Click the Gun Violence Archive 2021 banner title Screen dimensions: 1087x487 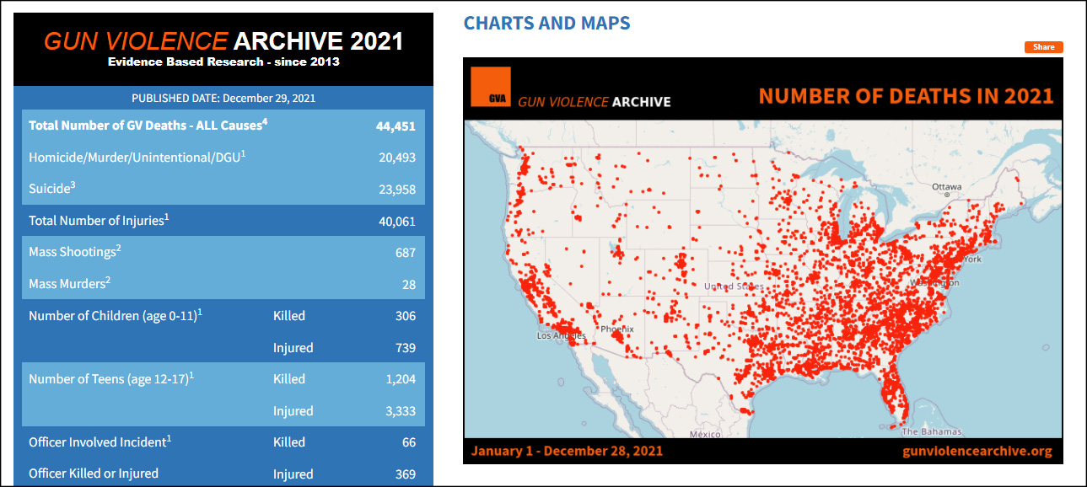pyautogui.click(x=223, y=41)
